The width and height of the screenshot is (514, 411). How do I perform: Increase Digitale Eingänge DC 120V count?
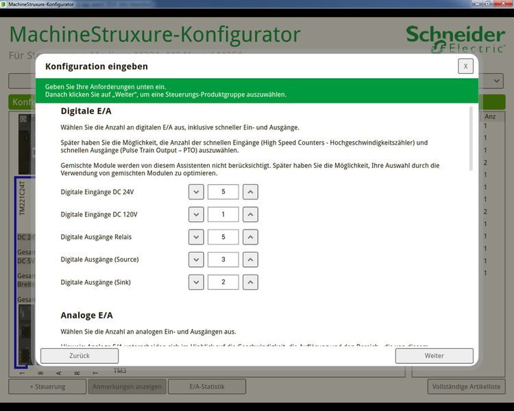pyautogui.click(x=250, y=214)
